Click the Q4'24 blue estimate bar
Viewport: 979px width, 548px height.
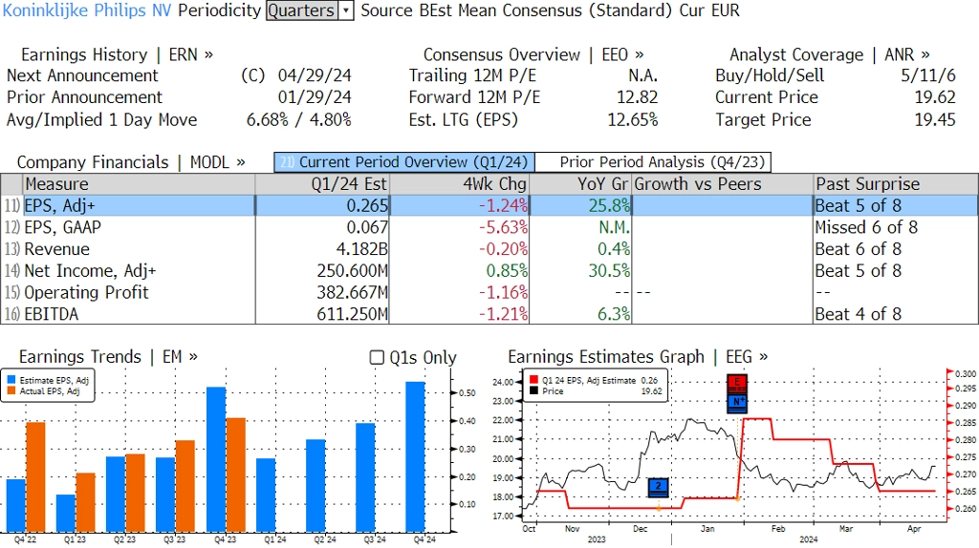pyautogui.click(x=415, y=456)
